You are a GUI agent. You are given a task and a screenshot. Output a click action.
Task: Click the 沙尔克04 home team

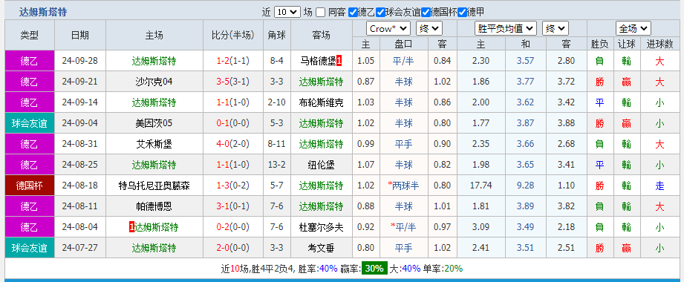pos(154,82)
